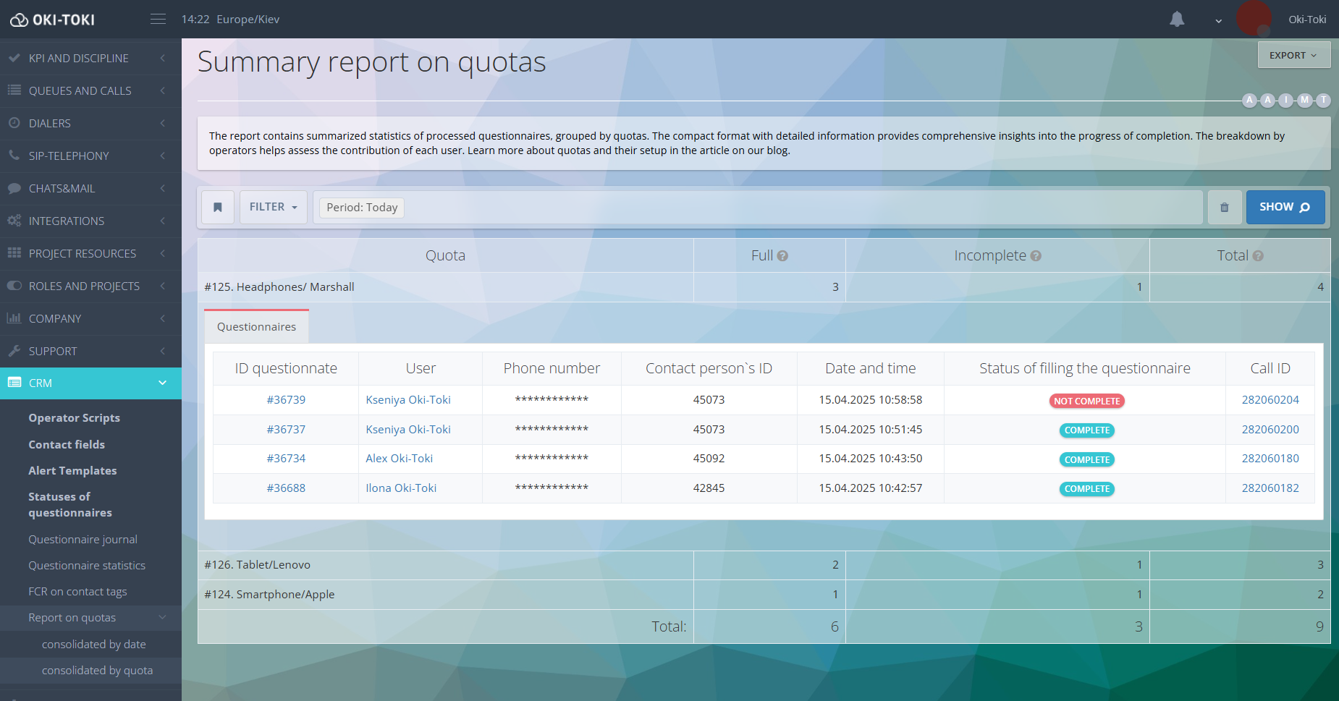Click the notification bell icon
The width and height of the screenshot is (1339, 701).
(1177, 20)
